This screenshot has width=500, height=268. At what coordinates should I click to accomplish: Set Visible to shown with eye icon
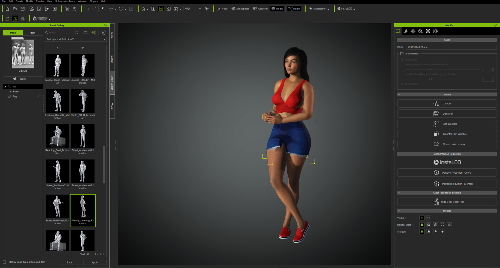point(422,218)
